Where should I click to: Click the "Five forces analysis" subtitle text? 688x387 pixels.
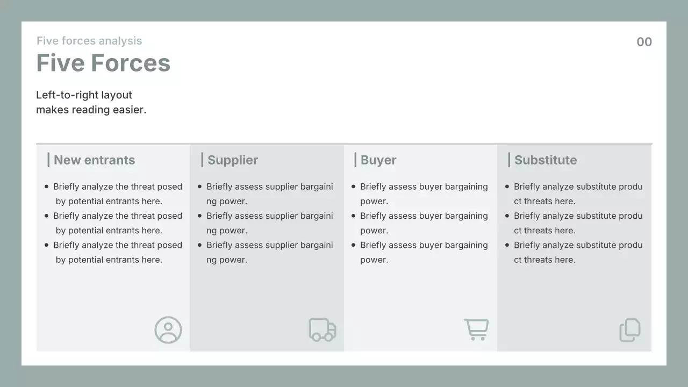(89, 41)
